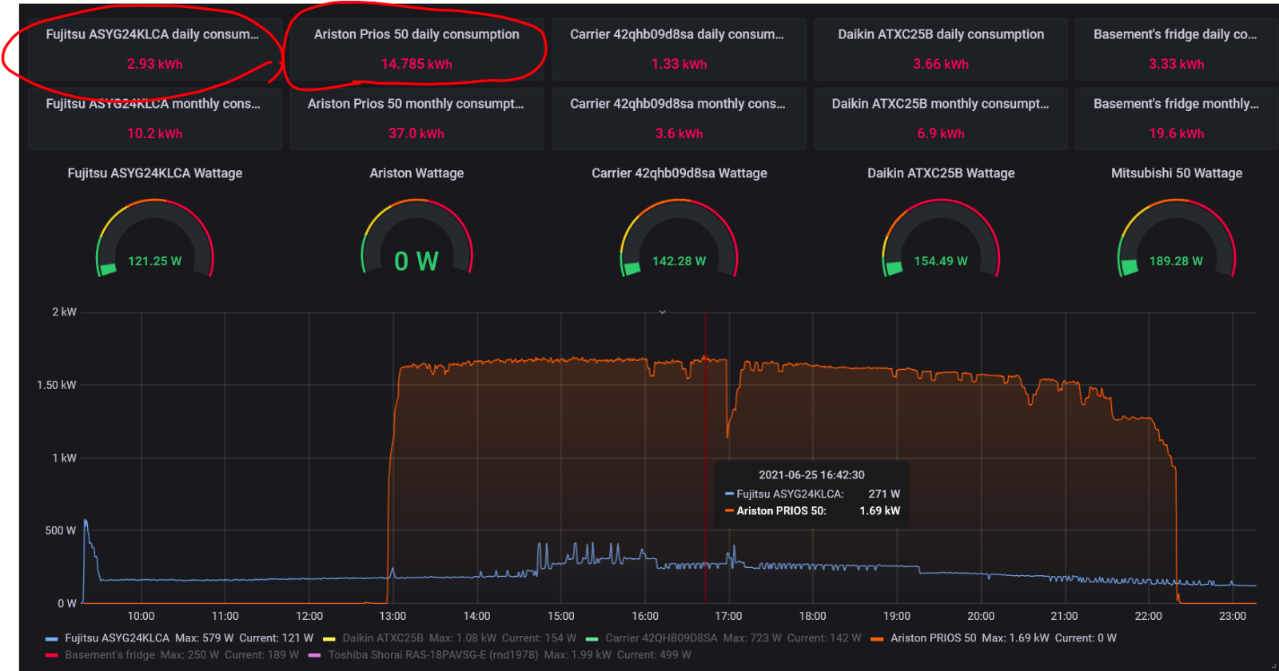This screenshot has width=1279, height=671.
Task: Click the Fujitsu gauge reading 121.25 W
Action: tap(155, 261)
